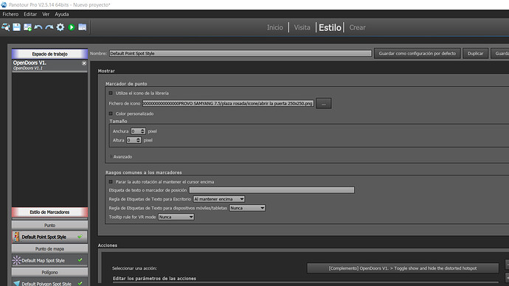This screenshot has height=286, width=509.
Task: Click the green play preview icon
Action: (72, 27)
